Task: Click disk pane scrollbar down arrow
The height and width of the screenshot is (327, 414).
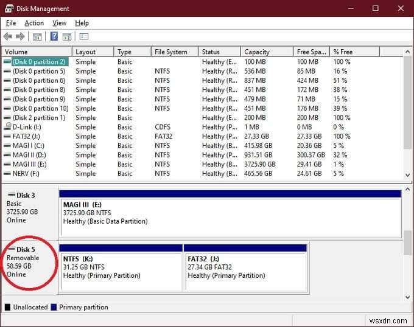Action: pyautogui.click(x=407, y=297)
